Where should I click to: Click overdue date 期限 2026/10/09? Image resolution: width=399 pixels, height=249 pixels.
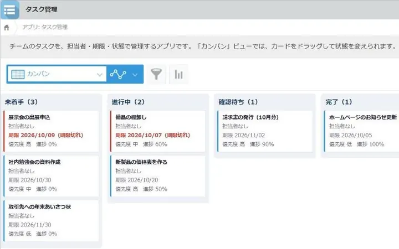coord(32,135)
